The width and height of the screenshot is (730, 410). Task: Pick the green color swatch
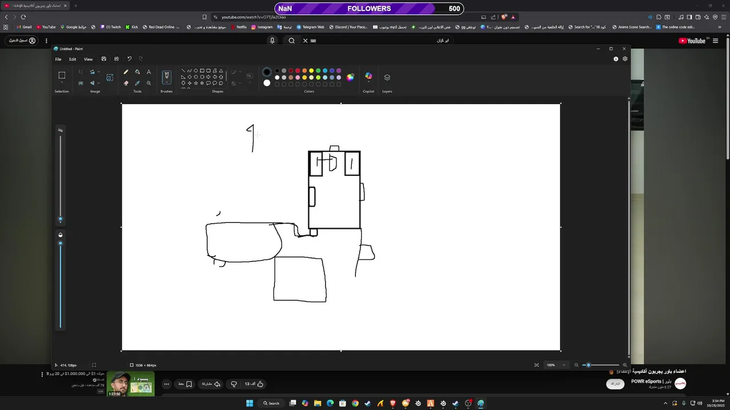318,71
